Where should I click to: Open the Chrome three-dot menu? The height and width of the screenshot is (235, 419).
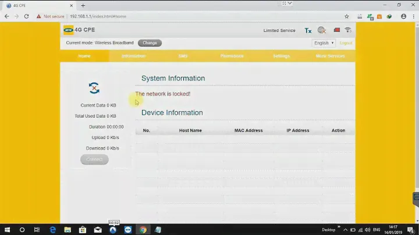tap(414, 16)
